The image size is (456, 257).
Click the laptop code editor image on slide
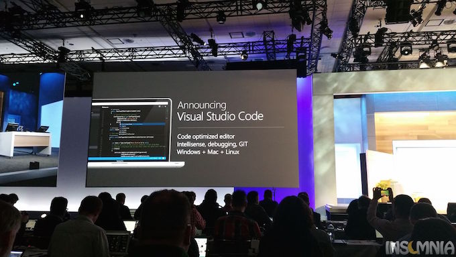[x=135, y=133]
